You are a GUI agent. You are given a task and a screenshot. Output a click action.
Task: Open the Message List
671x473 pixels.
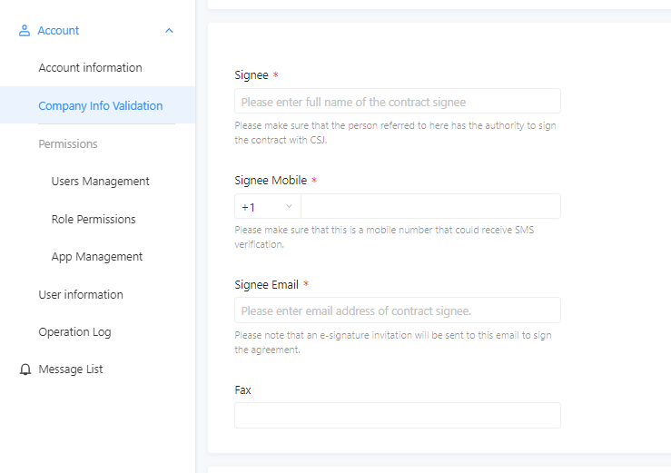[x=71, y=370]
